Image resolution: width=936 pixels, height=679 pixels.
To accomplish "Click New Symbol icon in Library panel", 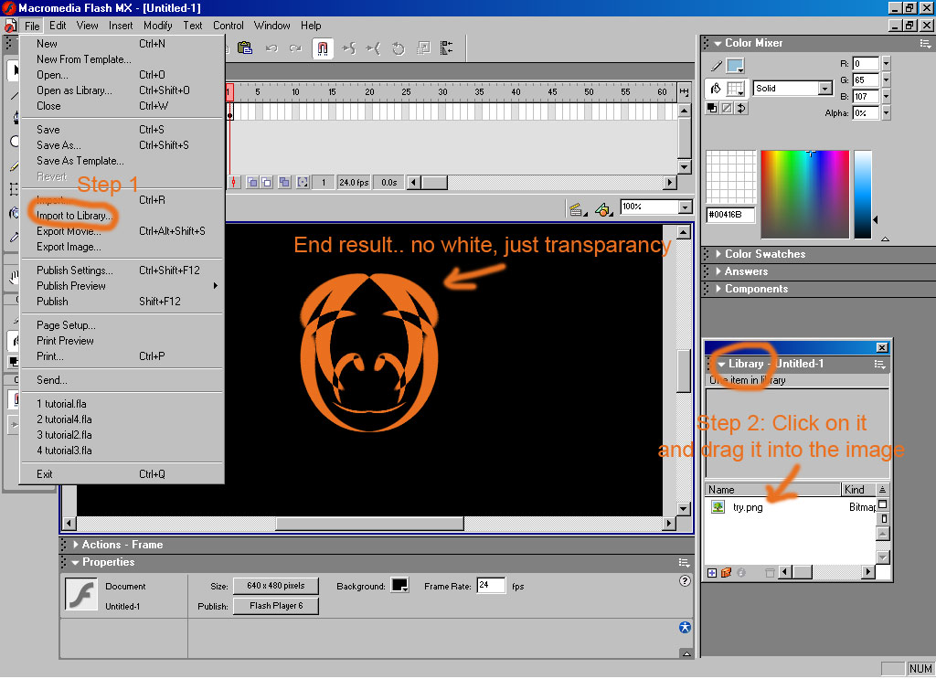I will (x=712, y=573).
